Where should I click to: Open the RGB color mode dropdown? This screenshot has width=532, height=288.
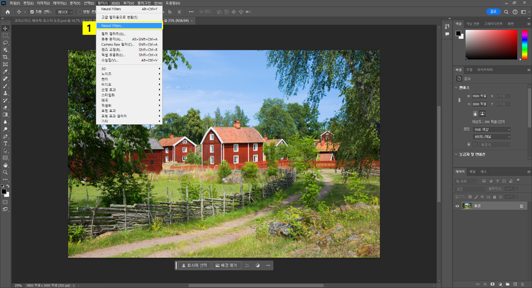492,130
